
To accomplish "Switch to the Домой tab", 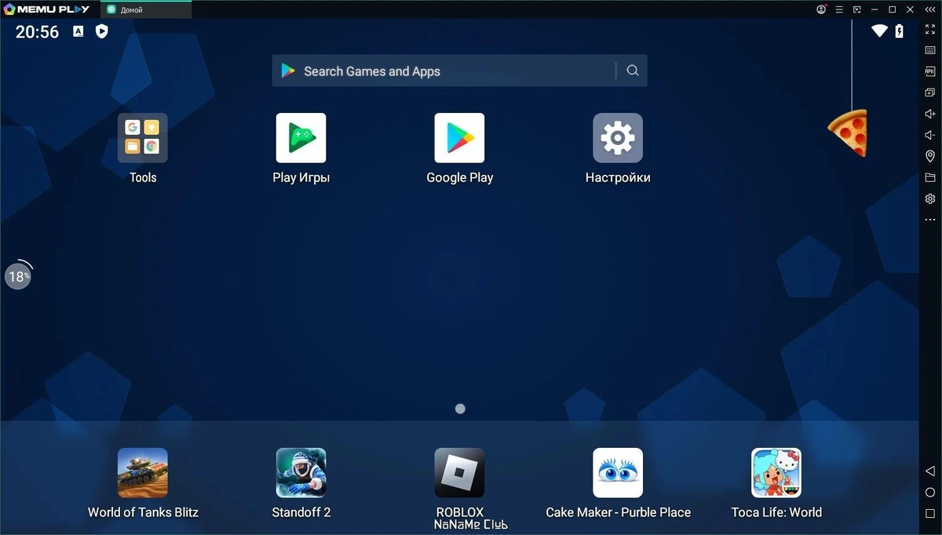I will 146,9.
